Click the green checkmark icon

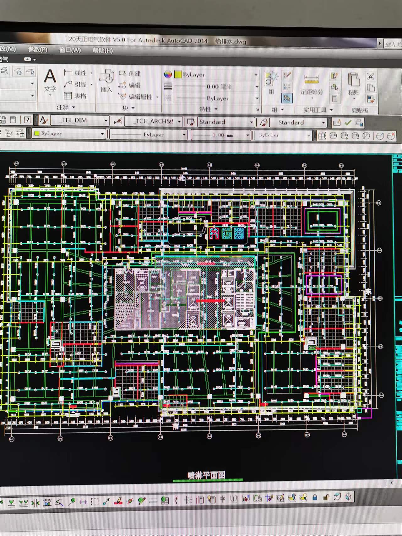(x=348, y=123)
